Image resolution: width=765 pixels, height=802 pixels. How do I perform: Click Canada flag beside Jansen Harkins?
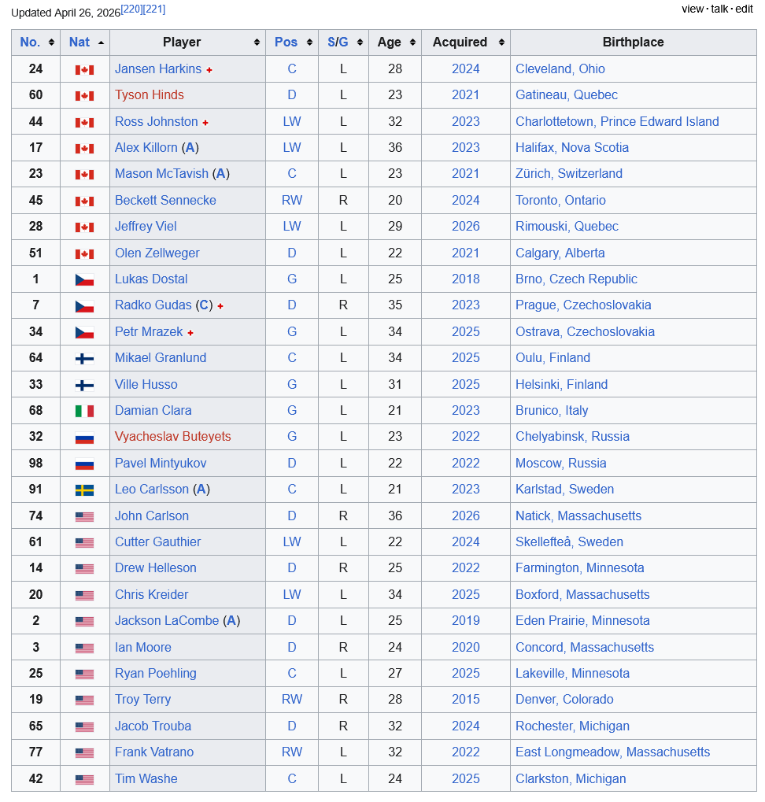[x=84, y=69]
